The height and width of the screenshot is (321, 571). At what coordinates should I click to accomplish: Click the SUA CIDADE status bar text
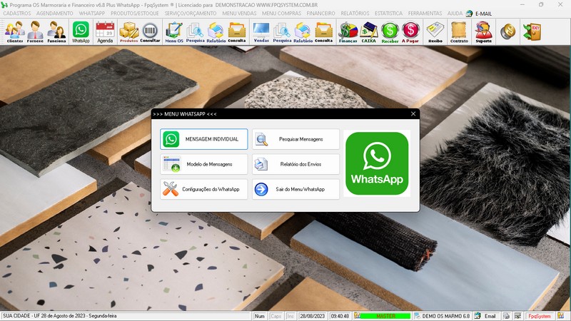(x=60, y=316)
